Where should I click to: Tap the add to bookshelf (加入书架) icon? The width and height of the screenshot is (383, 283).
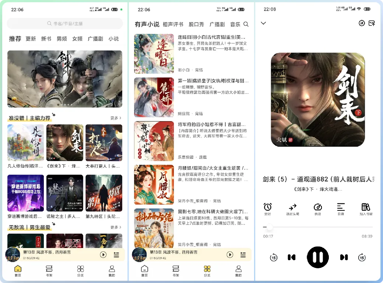pos(366,207)
